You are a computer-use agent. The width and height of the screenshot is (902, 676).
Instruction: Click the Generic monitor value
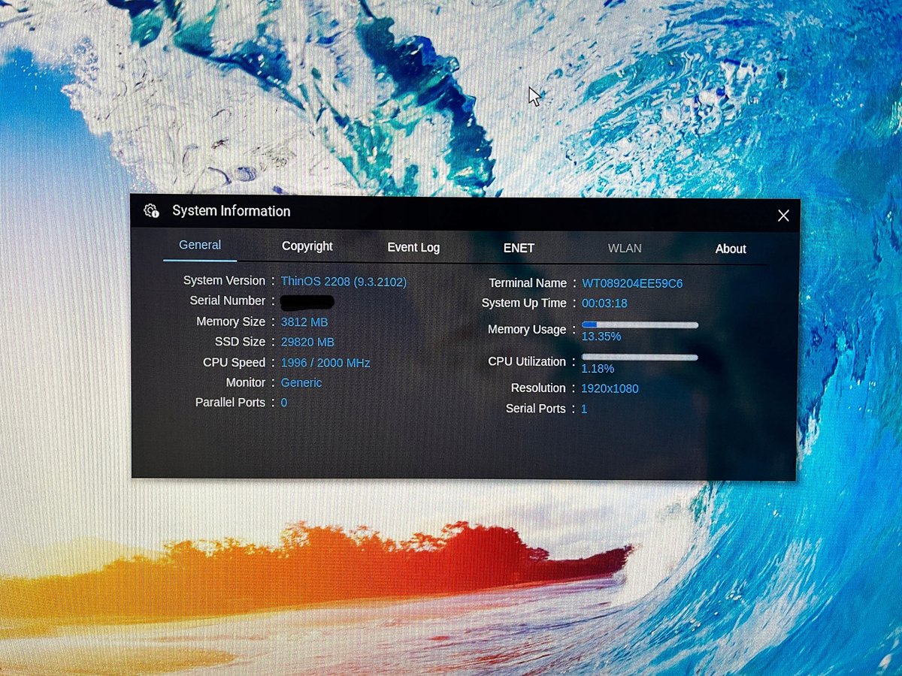coord(301,382)
